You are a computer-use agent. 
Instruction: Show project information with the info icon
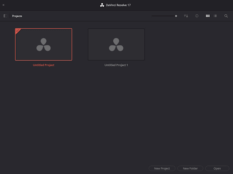(197, 16)
